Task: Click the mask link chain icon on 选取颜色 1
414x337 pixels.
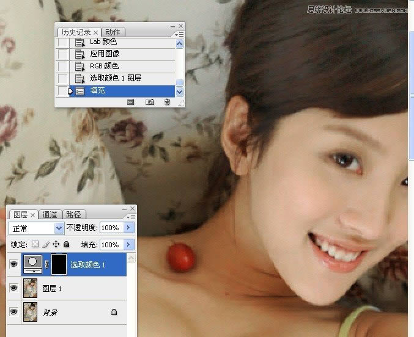Action: (x=45, y=264)
